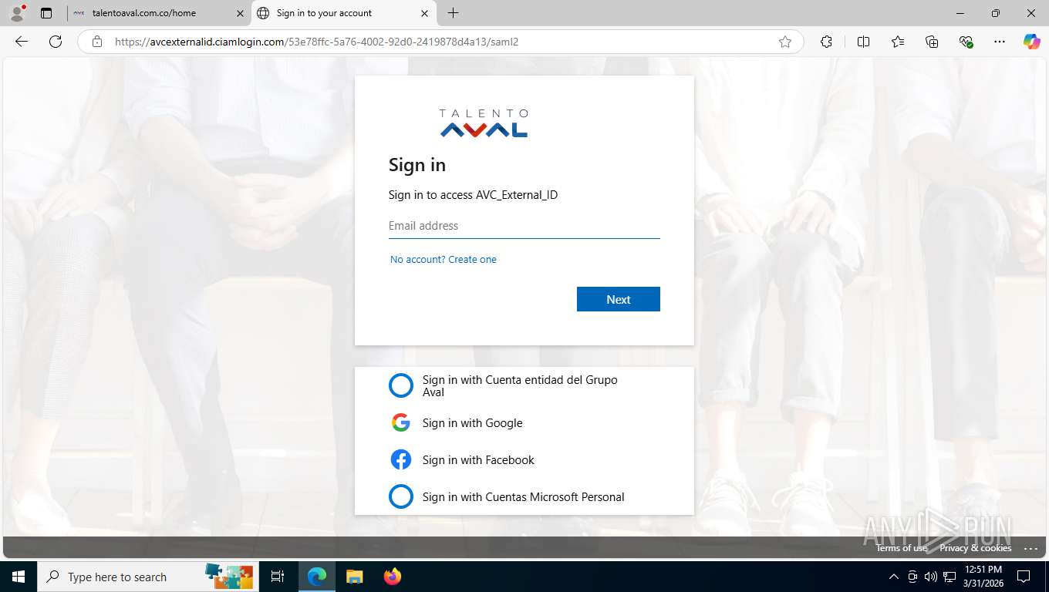Choose Sign in with Facebook

[x=524, y=459]
